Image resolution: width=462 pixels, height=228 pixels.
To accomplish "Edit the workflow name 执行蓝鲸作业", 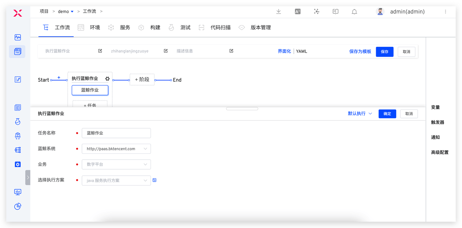I will click(x=100, y=51).
